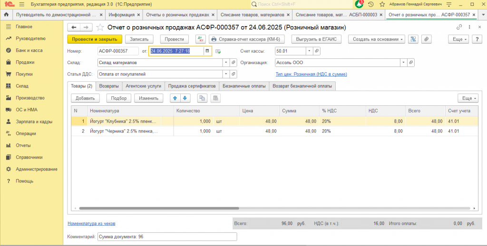Click the Записать button
Screen dimensions: 487x246
139,39
